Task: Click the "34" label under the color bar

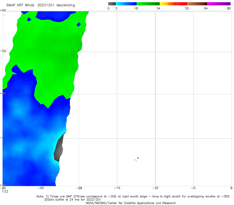Action: point(158,8)
